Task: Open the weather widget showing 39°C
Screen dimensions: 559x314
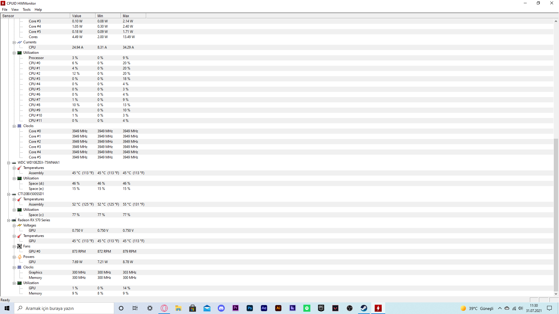Action: [x=477, y=308]
